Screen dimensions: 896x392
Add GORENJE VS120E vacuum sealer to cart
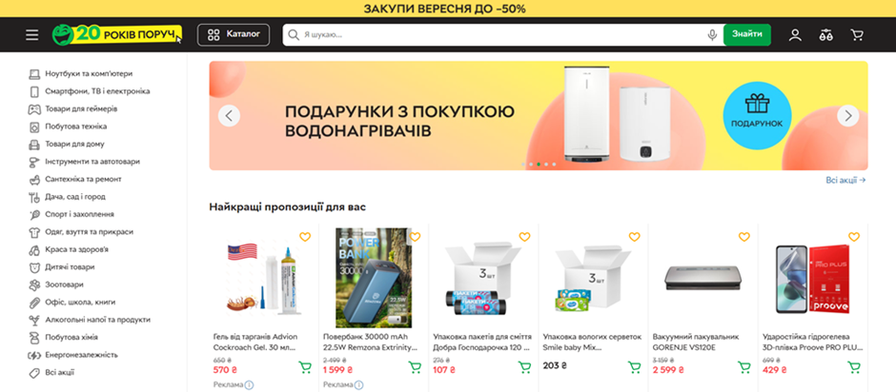744,367
